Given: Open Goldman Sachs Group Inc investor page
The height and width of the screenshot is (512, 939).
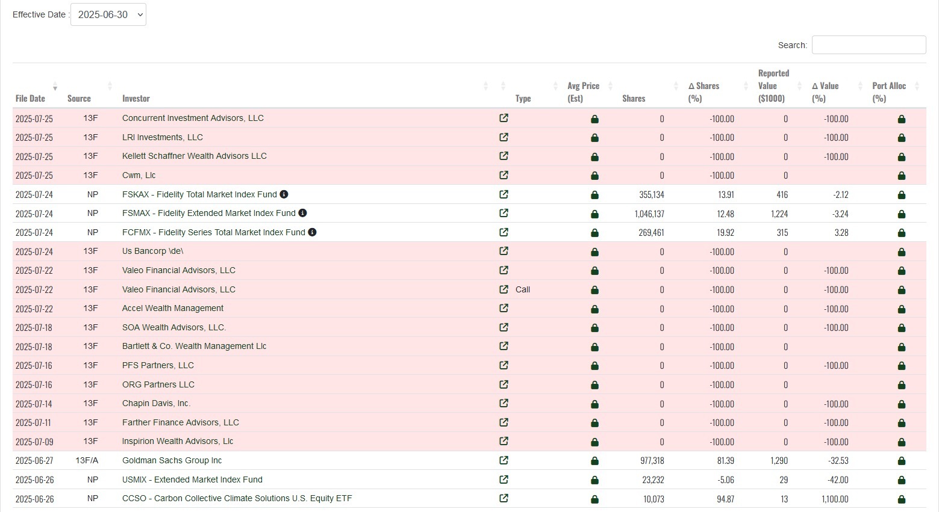Looking at the screenshot, I should coord(172,460).
